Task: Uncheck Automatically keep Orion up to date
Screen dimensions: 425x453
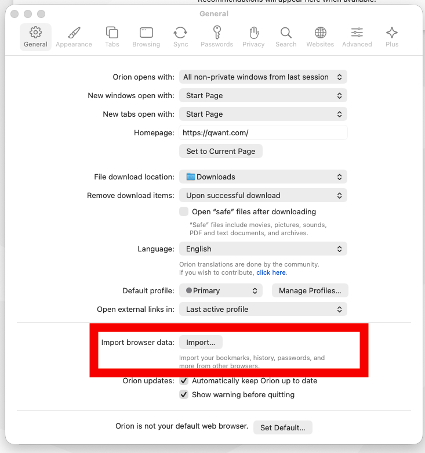Action: (184, 381)
